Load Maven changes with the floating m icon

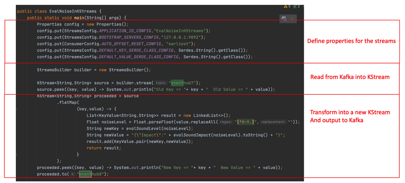(x=284, y=19)
